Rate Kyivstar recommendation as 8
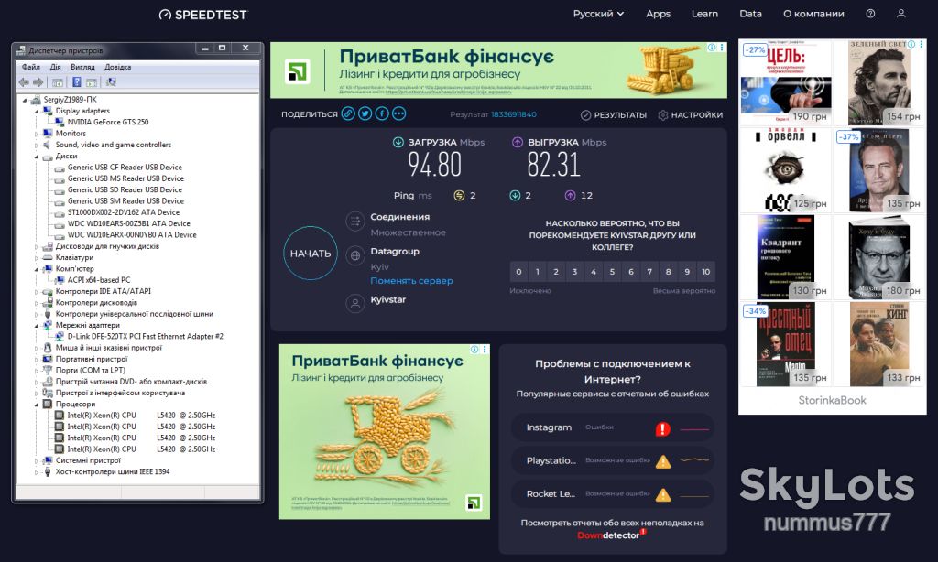This screenshot has width=938, height=562. pyautogui.click(x=668, y=272)
